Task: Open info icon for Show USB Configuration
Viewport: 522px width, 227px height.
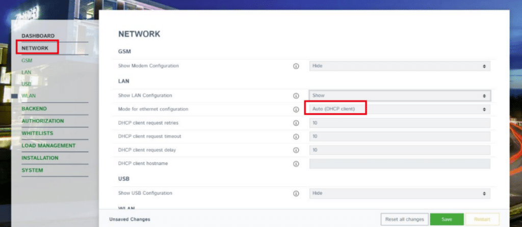Action: [x=296, y=193]
